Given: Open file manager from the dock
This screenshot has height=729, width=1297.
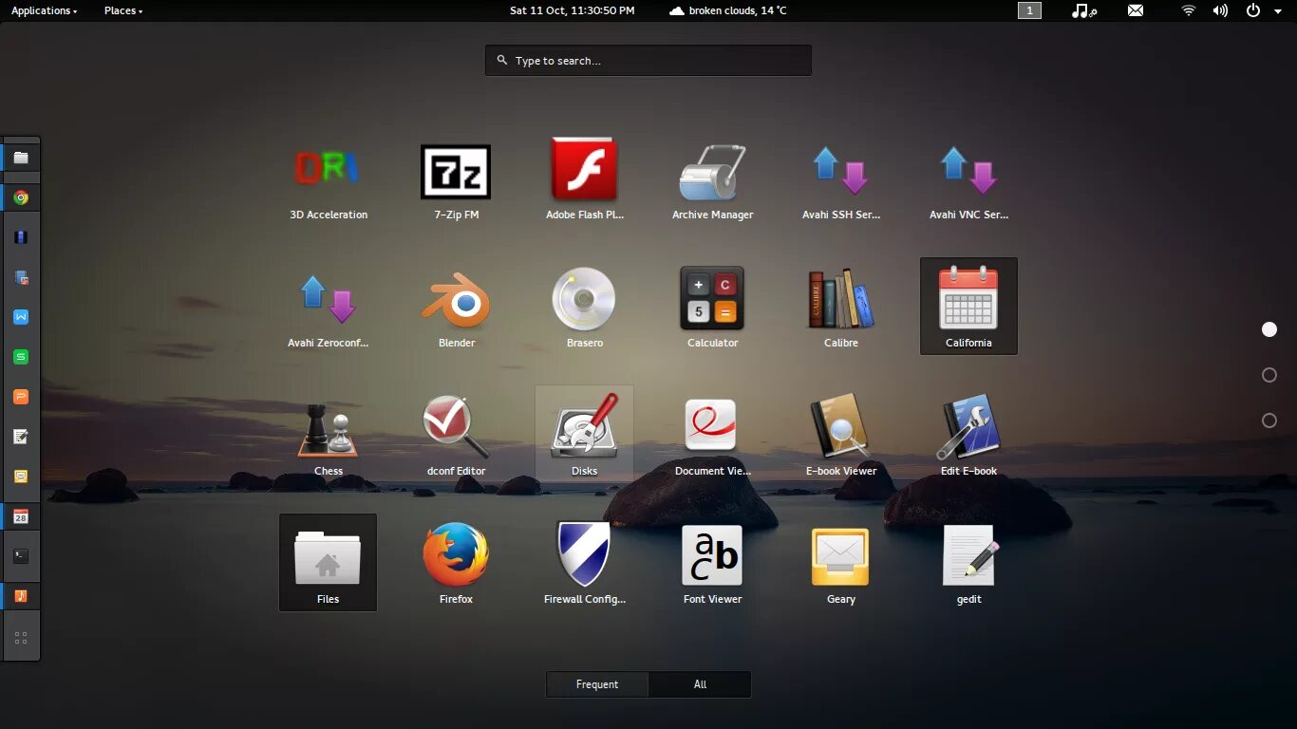Looking at the screenshot, I should click(21, 158).
